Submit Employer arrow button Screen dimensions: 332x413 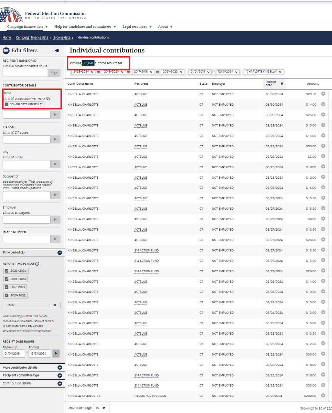coord(55,220)
